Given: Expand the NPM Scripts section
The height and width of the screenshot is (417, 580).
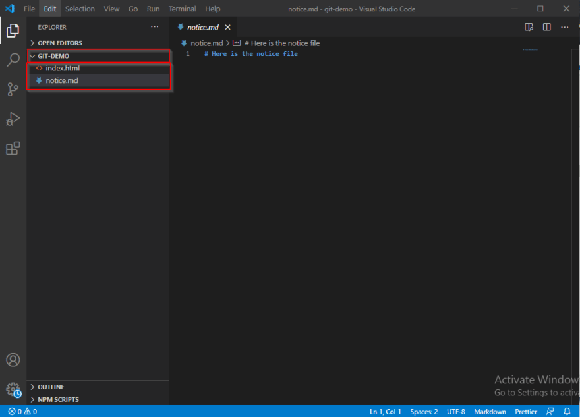Looking at the screenshot, I should coord(98,399).
